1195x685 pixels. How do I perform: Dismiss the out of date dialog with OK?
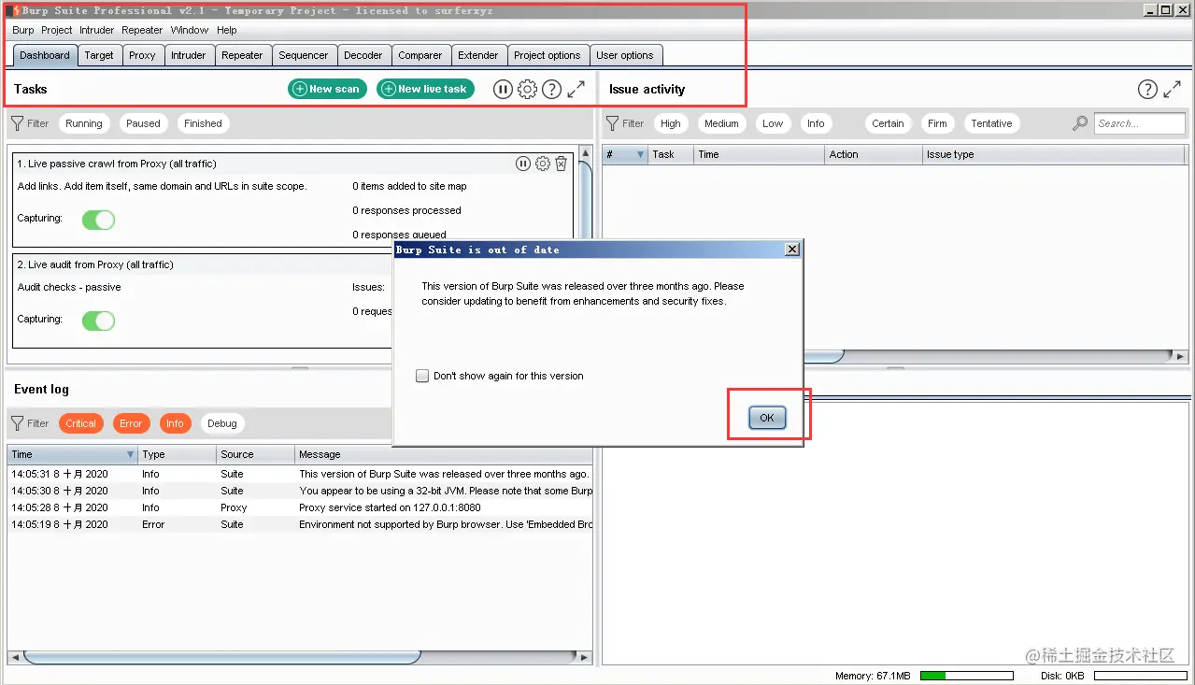(x=766, y=418)
